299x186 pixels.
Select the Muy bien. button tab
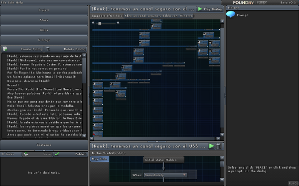(x=100, y=159)
